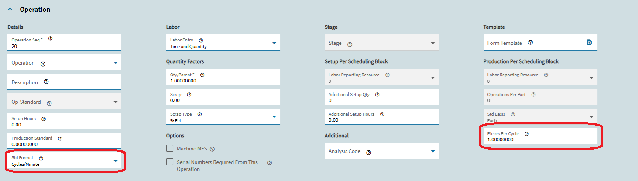Open help icon for Labor Entry
The image size is (638, 181).
[x=201, y=40]
